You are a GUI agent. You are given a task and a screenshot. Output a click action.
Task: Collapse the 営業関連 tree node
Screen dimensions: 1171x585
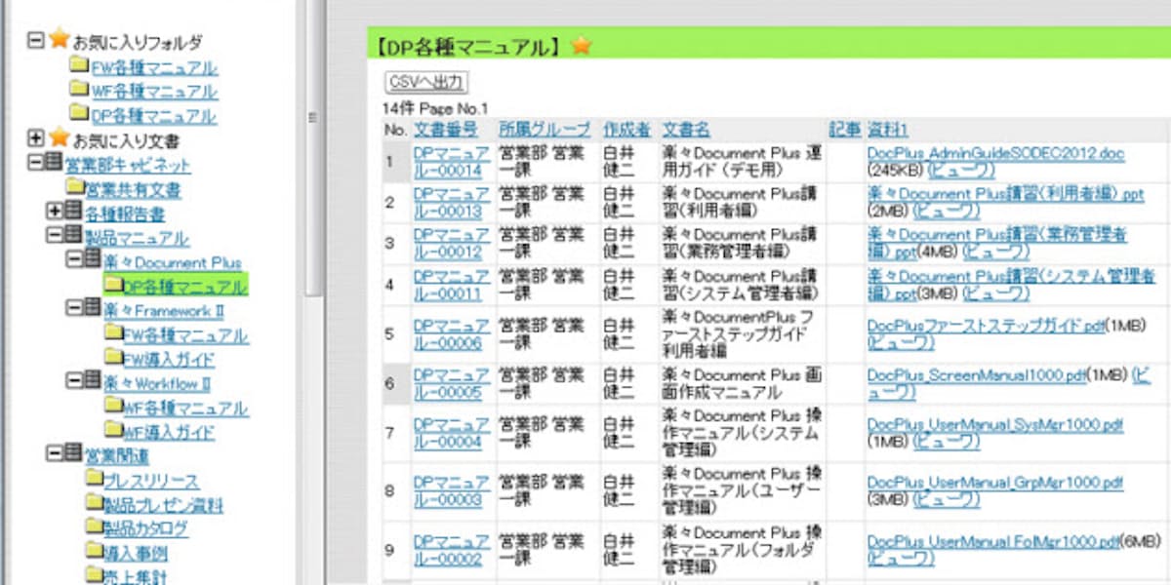[x=55, y=454]
